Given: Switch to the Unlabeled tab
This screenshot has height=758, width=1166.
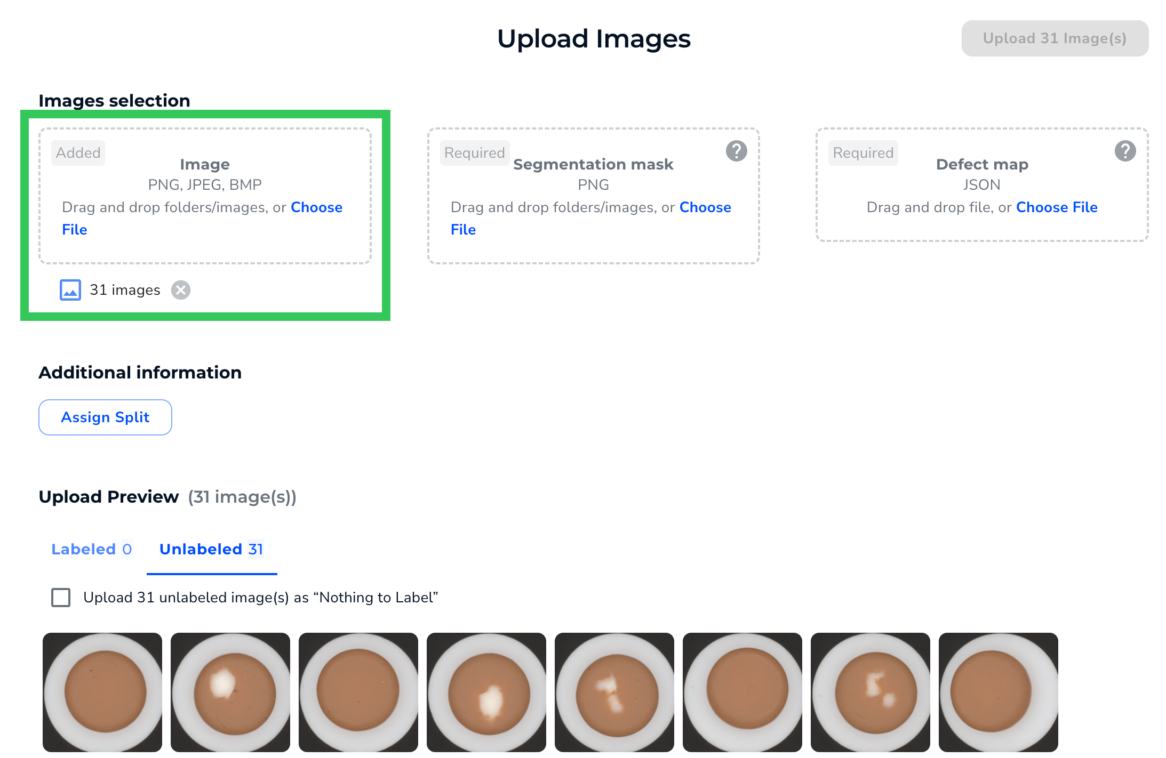Looking at the screenshot, I should [x=211, y=549].
